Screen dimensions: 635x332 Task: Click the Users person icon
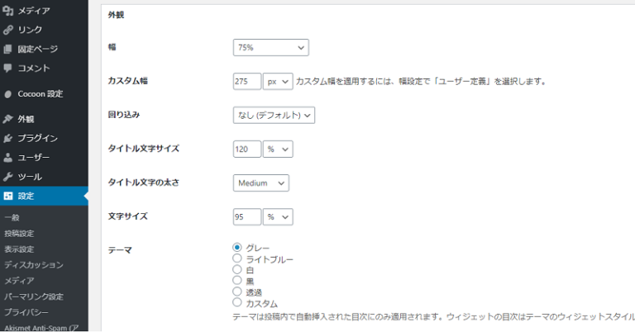(x=7, y=158)
